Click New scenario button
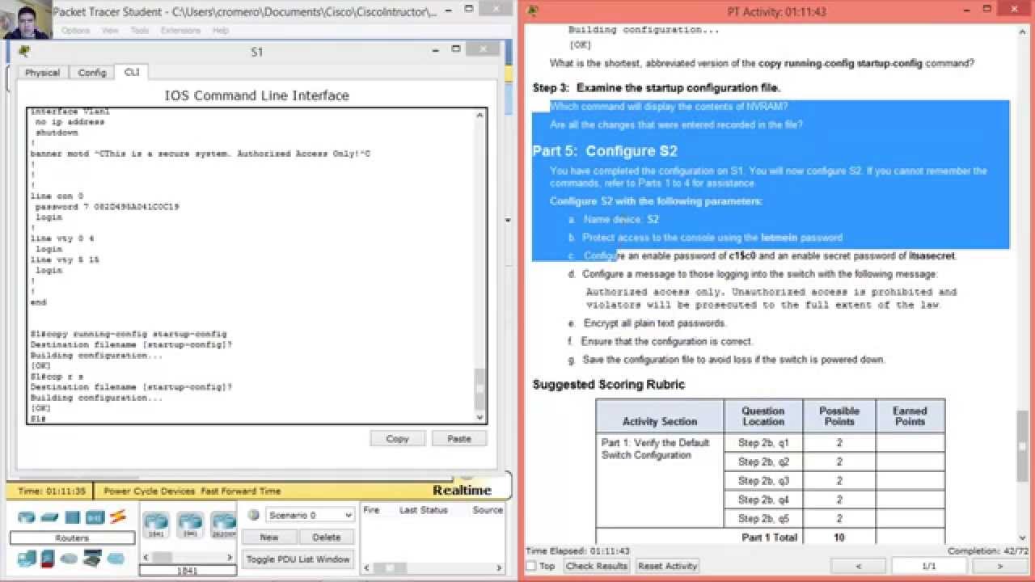The width and height of the screenshot is (1035, 582). [269, 537]
